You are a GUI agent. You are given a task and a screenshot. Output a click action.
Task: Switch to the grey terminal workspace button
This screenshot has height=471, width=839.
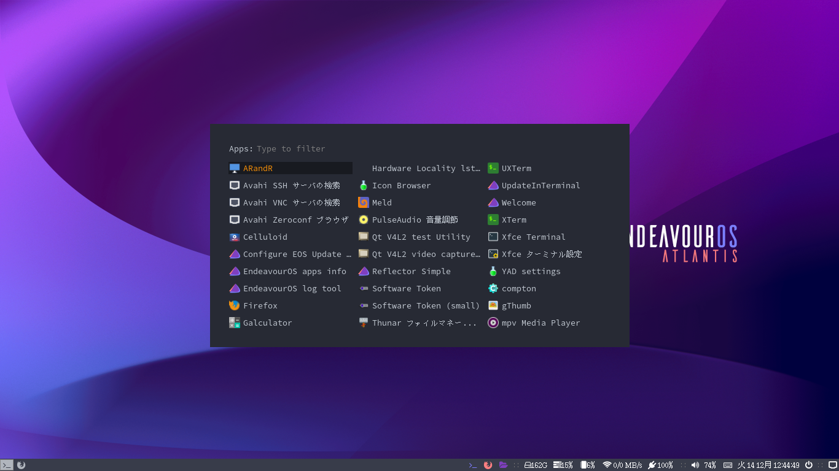coord(7,465)
